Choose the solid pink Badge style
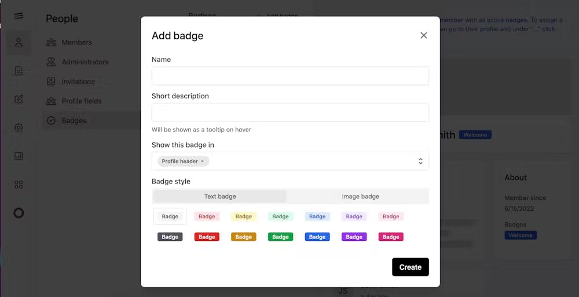Image resolution: width=579 pixels, height=297 pixels. 391,237
